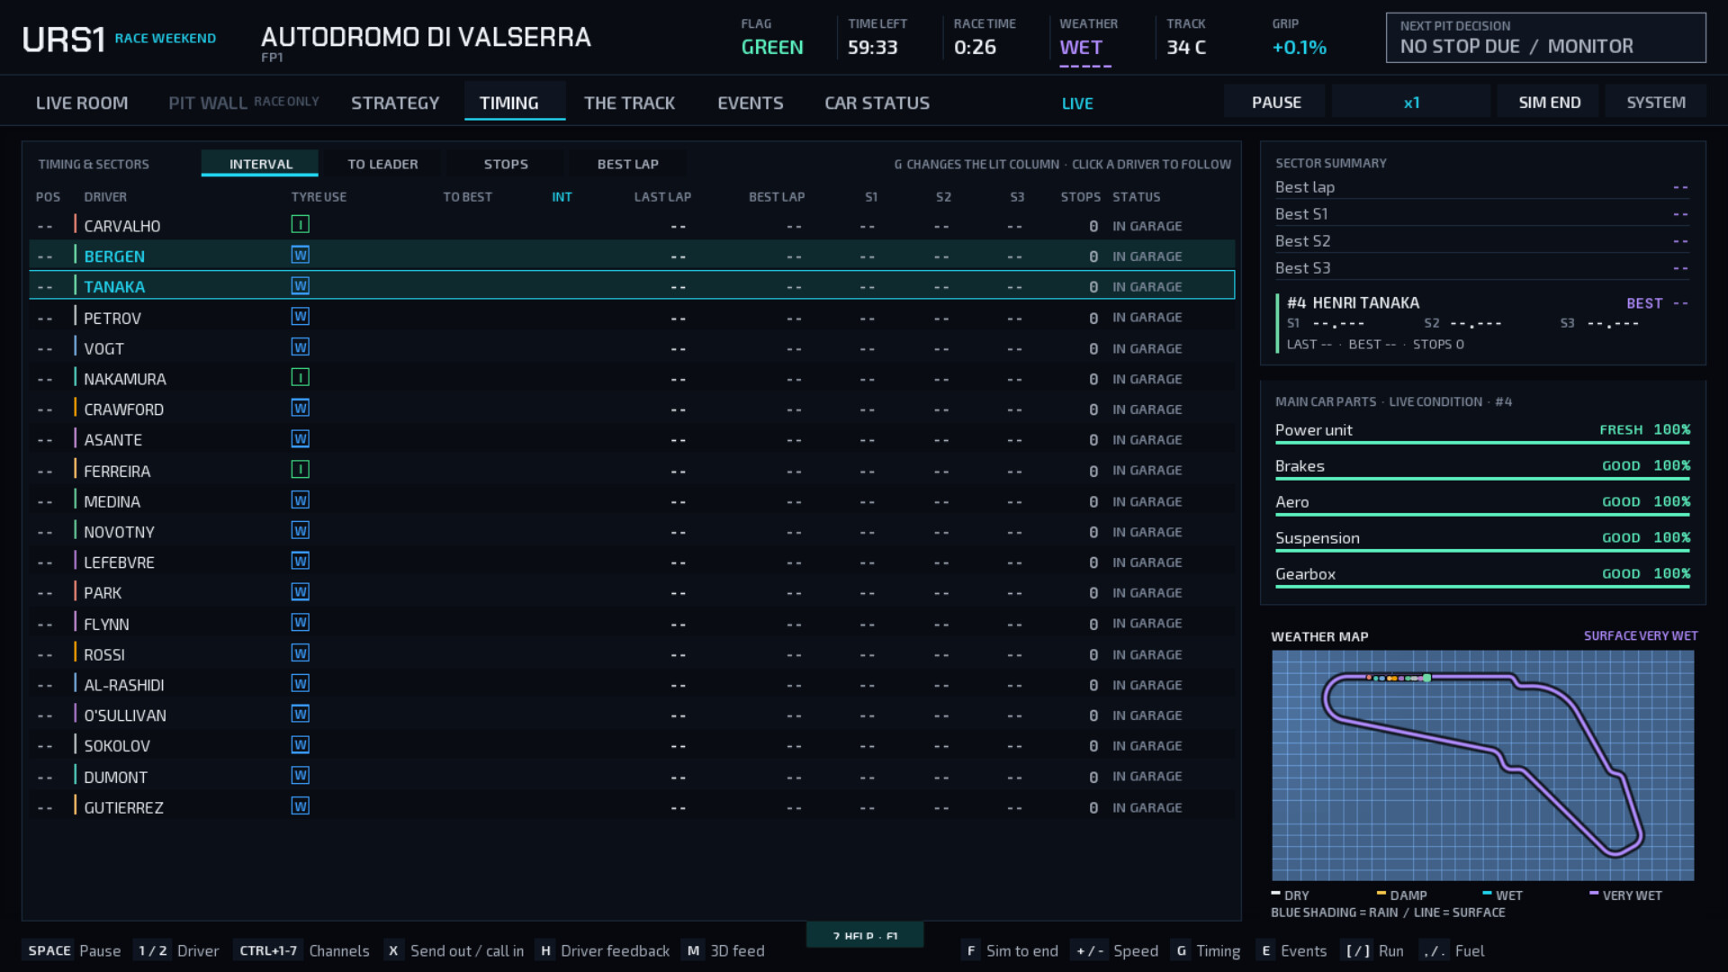Image resolution: width=1728 pixels, height=972 pixels.
Task: Click Dumont's wet tyre icon
Action: pos(301,776)
